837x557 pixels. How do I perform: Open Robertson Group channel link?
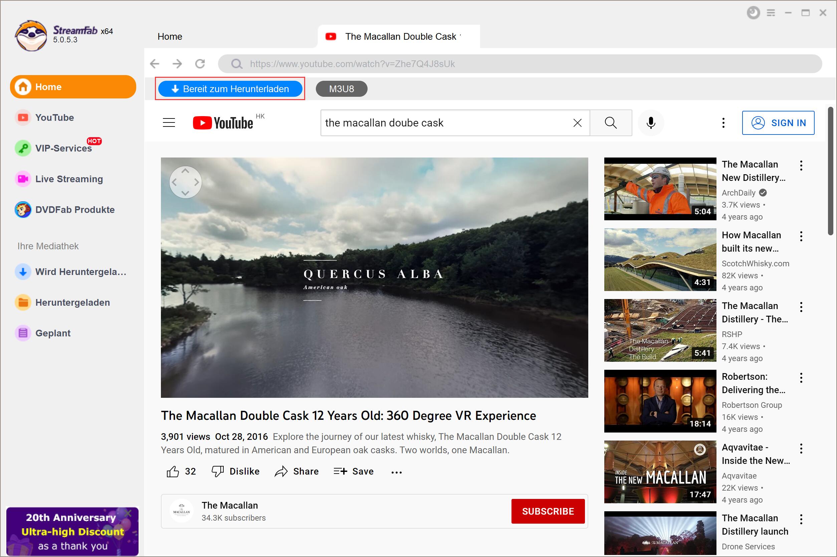[x=752, y=405]
